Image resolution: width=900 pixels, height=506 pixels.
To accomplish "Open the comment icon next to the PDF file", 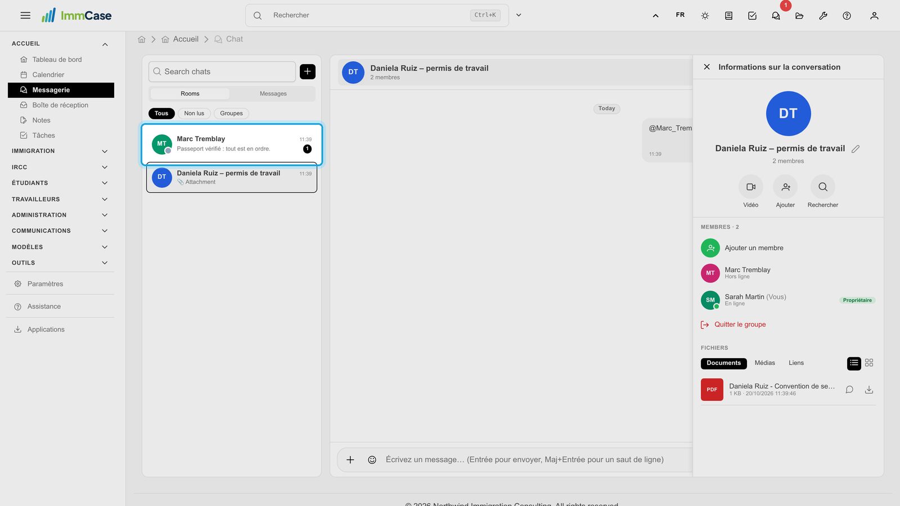I will coord(849,390).
